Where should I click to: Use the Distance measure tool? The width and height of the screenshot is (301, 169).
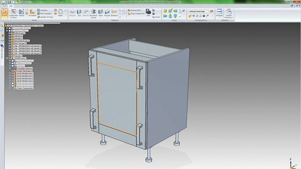point(114,13)
